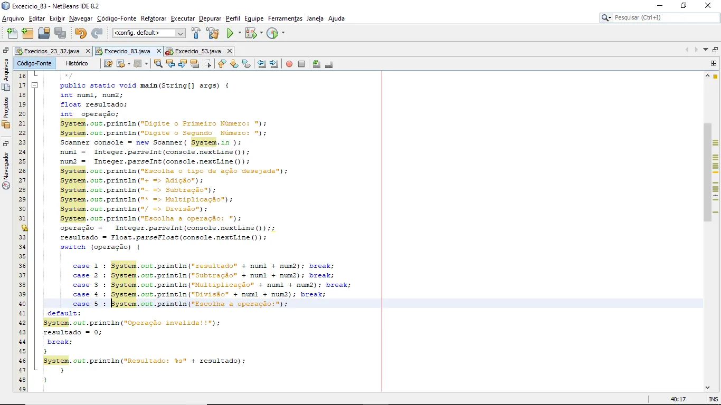
Task: Collapse the main method fold marker
Action: [35, 85]
